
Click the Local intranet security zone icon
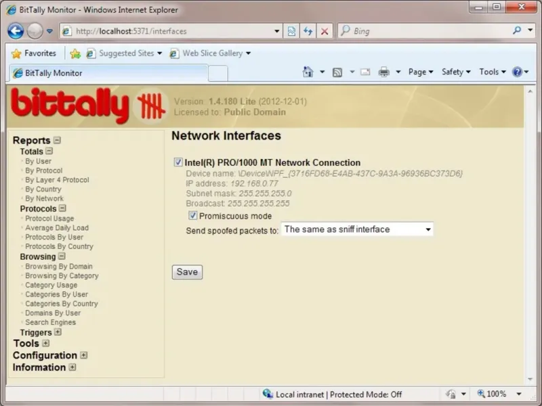pos(268,394)
